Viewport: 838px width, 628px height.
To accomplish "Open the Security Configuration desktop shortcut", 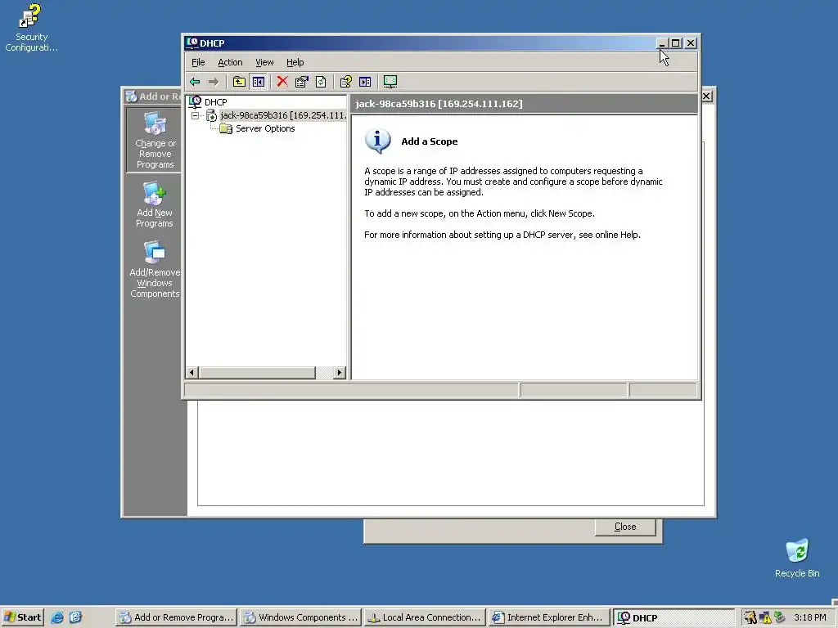I will pyautogui.click(x=31, y=28).
